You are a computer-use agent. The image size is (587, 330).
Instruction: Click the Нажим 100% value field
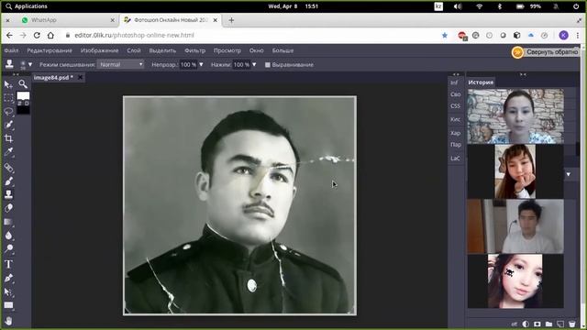pyautogui.click(x=241, y=65)
